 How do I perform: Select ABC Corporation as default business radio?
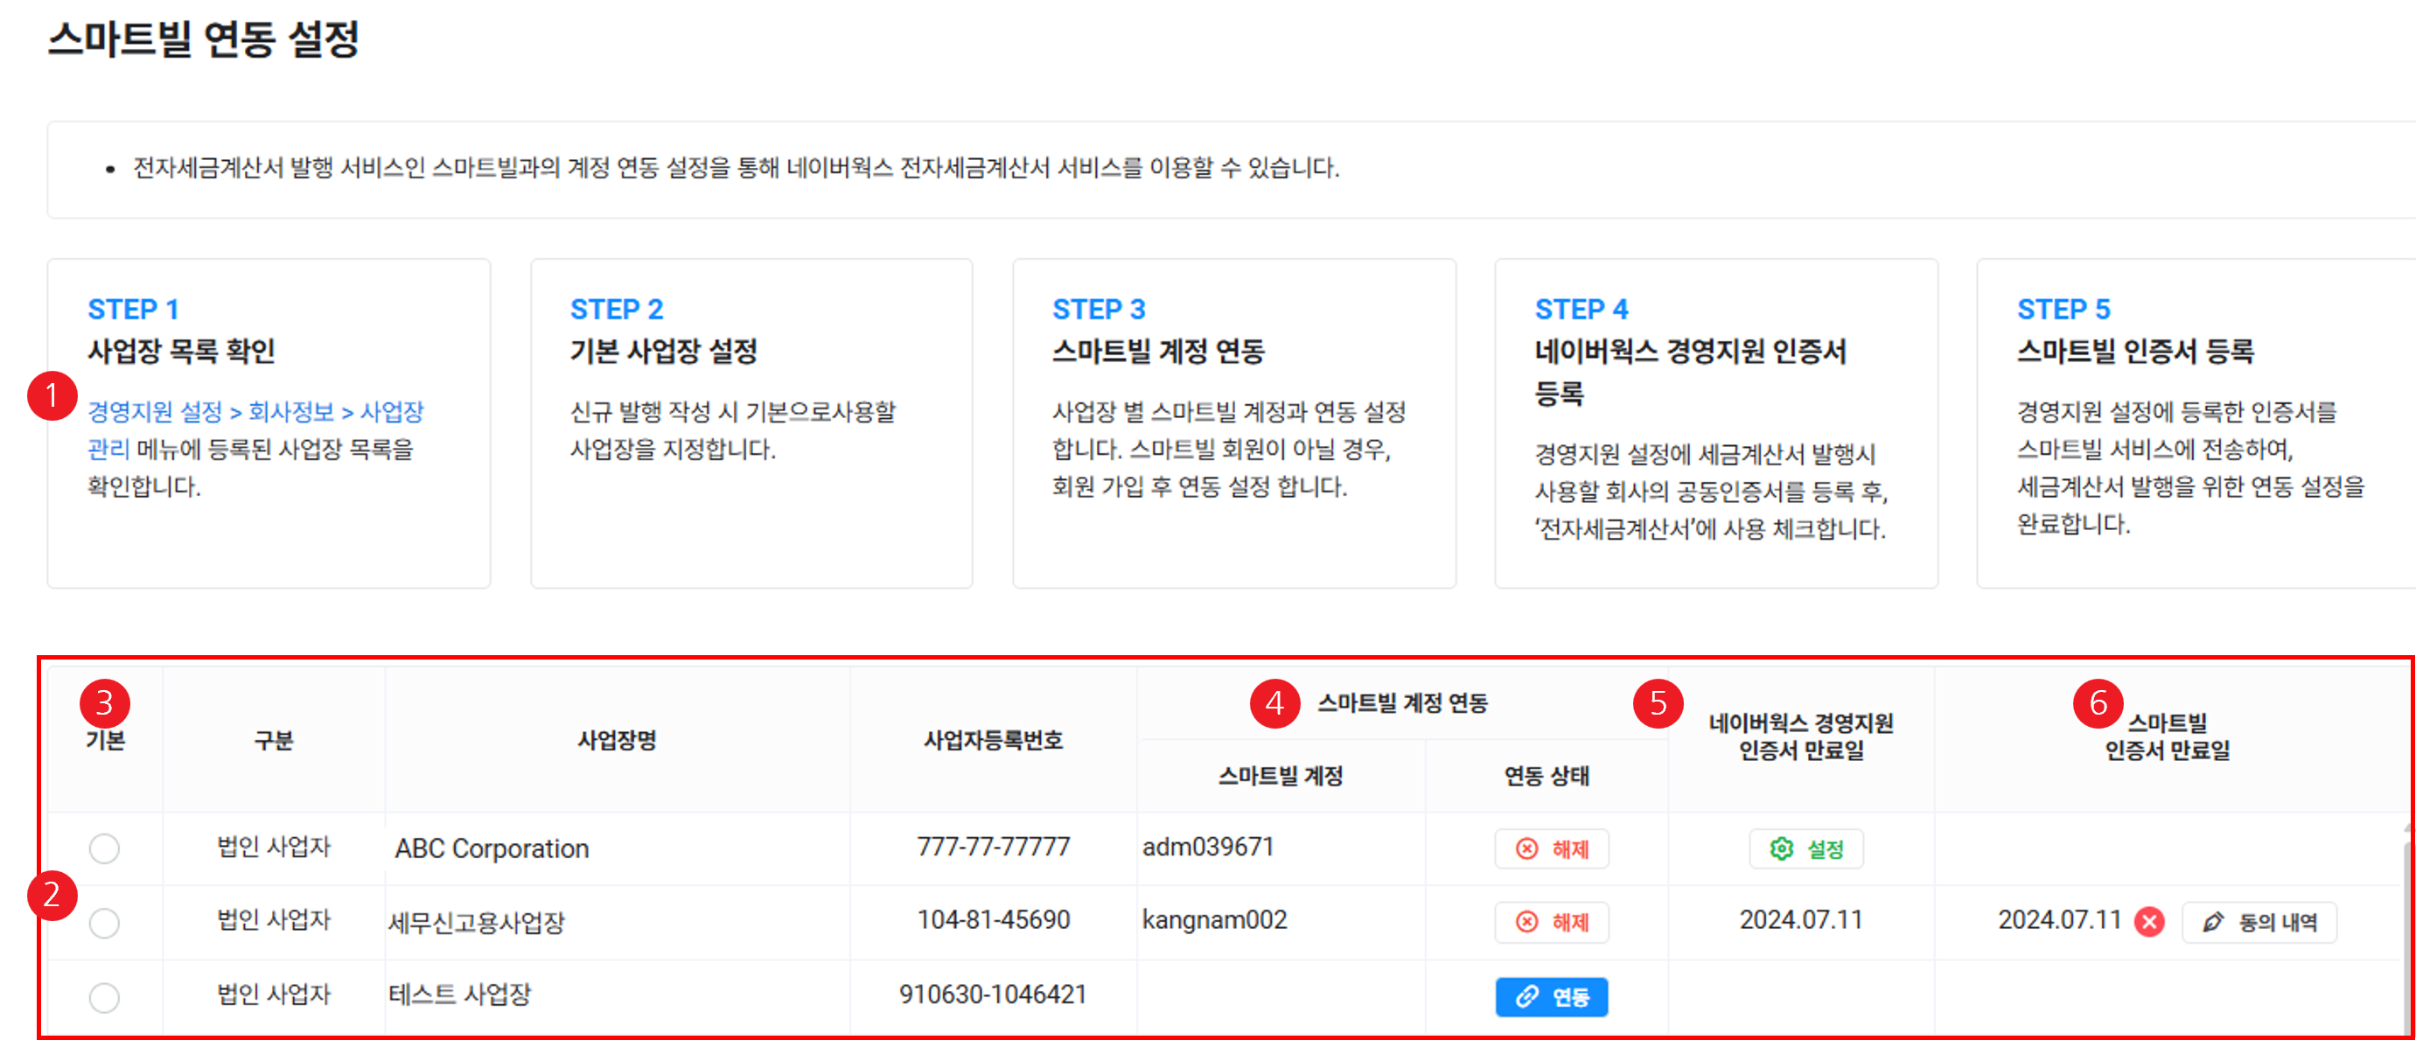pos(104,848)
